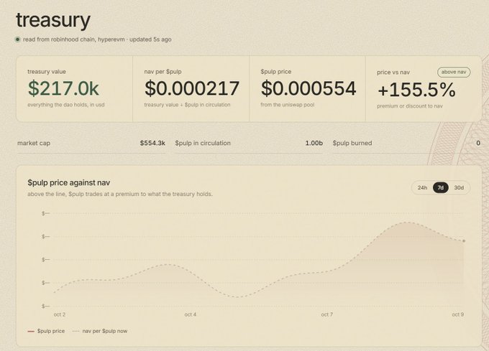This screenshot has height=351, width=489.
Task: Click the above nav badge
Action: pyautogui.click(x=454, y=72)
